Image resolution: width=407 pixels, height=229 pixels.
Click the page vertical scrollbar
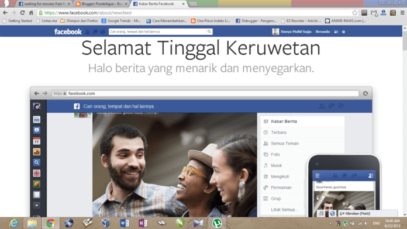tap(405, 122)
